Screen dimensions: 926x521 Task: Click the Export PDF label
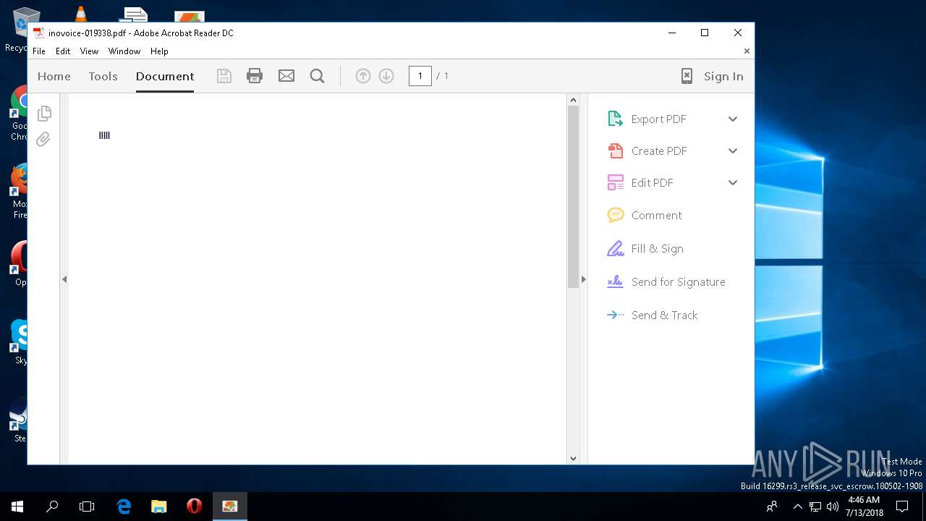point(658,119)
